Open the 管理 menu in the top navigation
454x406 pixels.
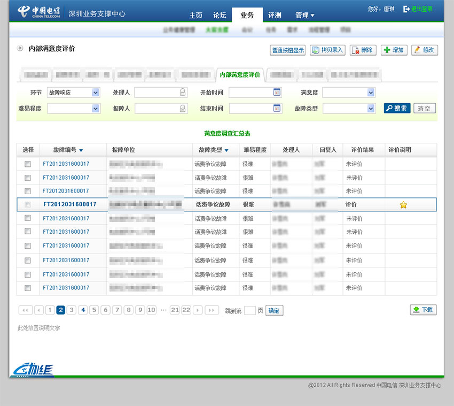pos(305,15)
